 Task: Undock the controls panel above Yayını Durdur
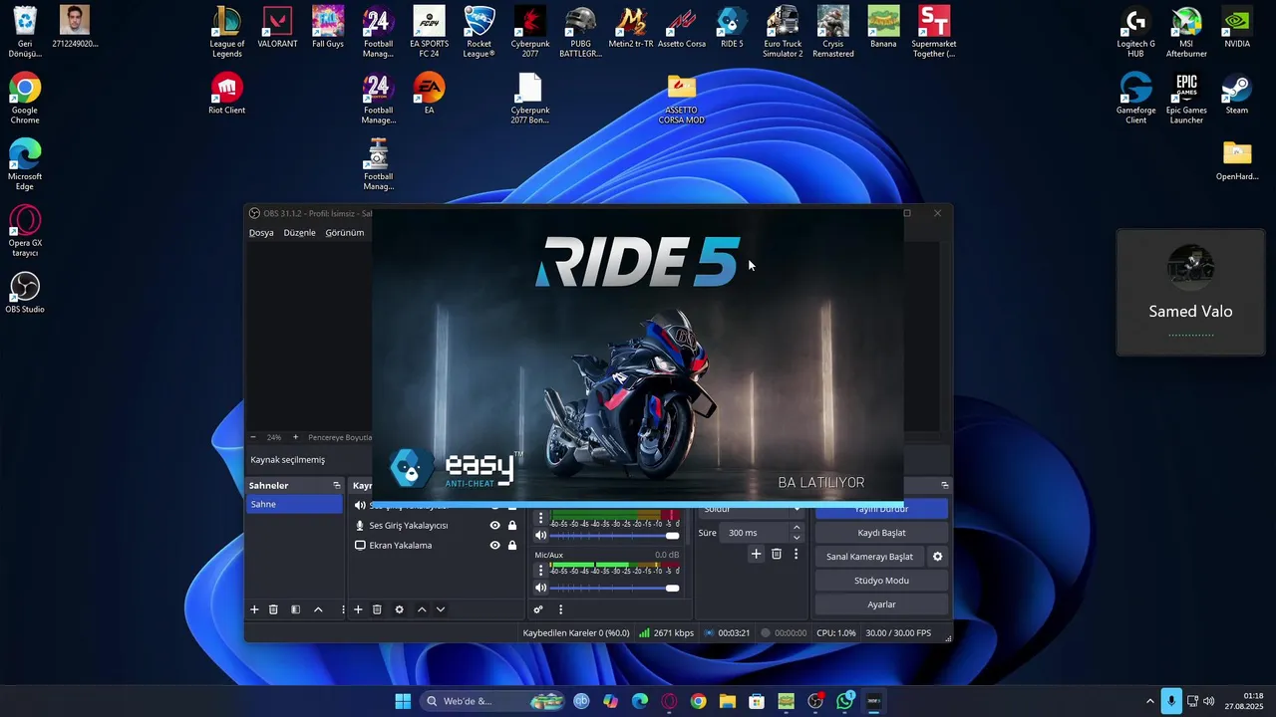[944, 485]
